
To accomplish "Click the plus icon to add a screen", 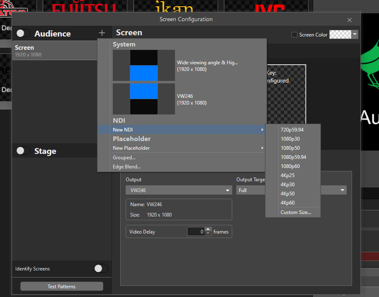I will tap(102, 33).
